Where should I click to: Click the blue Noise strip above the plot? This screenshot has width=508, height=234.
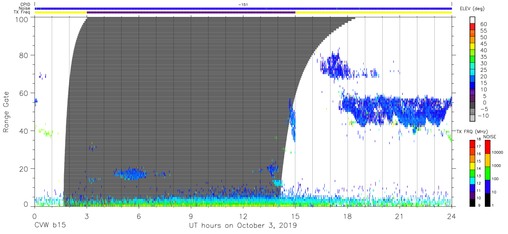(243, 8)
